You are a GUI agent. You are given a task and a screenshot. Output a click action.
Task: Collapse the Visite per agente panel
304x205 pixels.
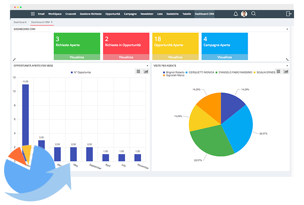click(287, 66)
